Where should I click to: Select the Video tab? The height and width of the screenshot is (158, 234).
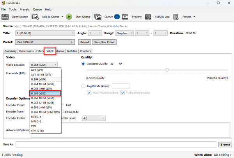point(50,51)
